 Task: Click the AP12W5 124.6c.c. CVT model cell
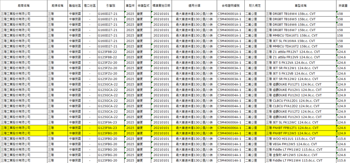coord(301,155)
